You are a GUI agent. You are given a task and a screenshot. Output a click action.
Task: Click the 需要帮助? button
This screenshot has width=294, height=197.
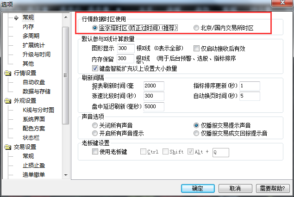pyautogui.click(x=273, y=188)
